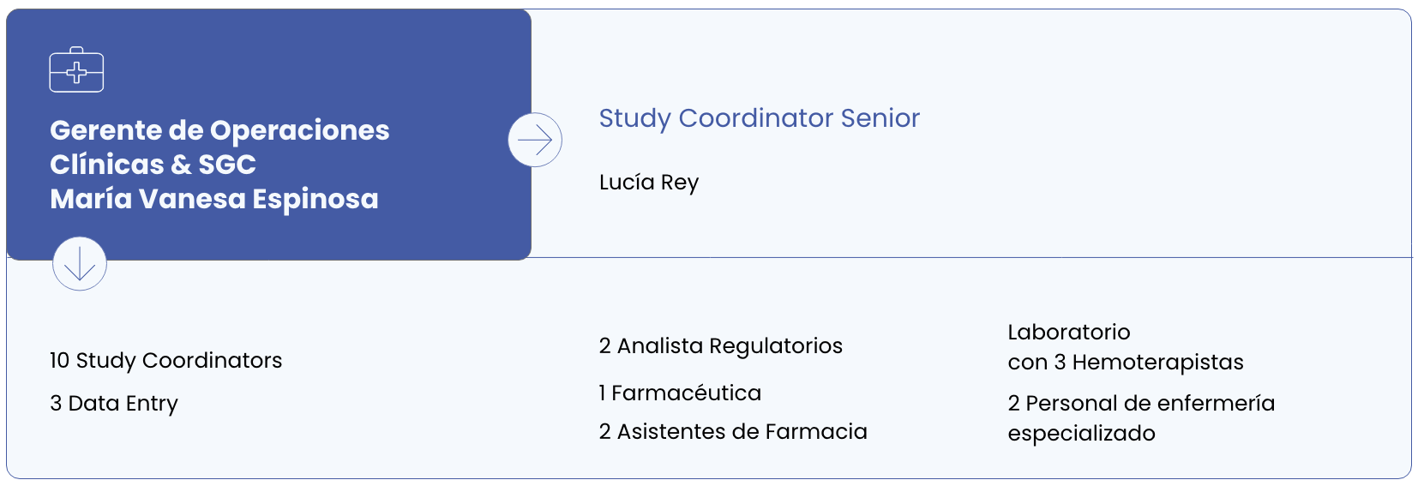Select the name Lucía Rey
This screenshot has width=1418, height=486.
pyautogui.click(x=649, y=183)
